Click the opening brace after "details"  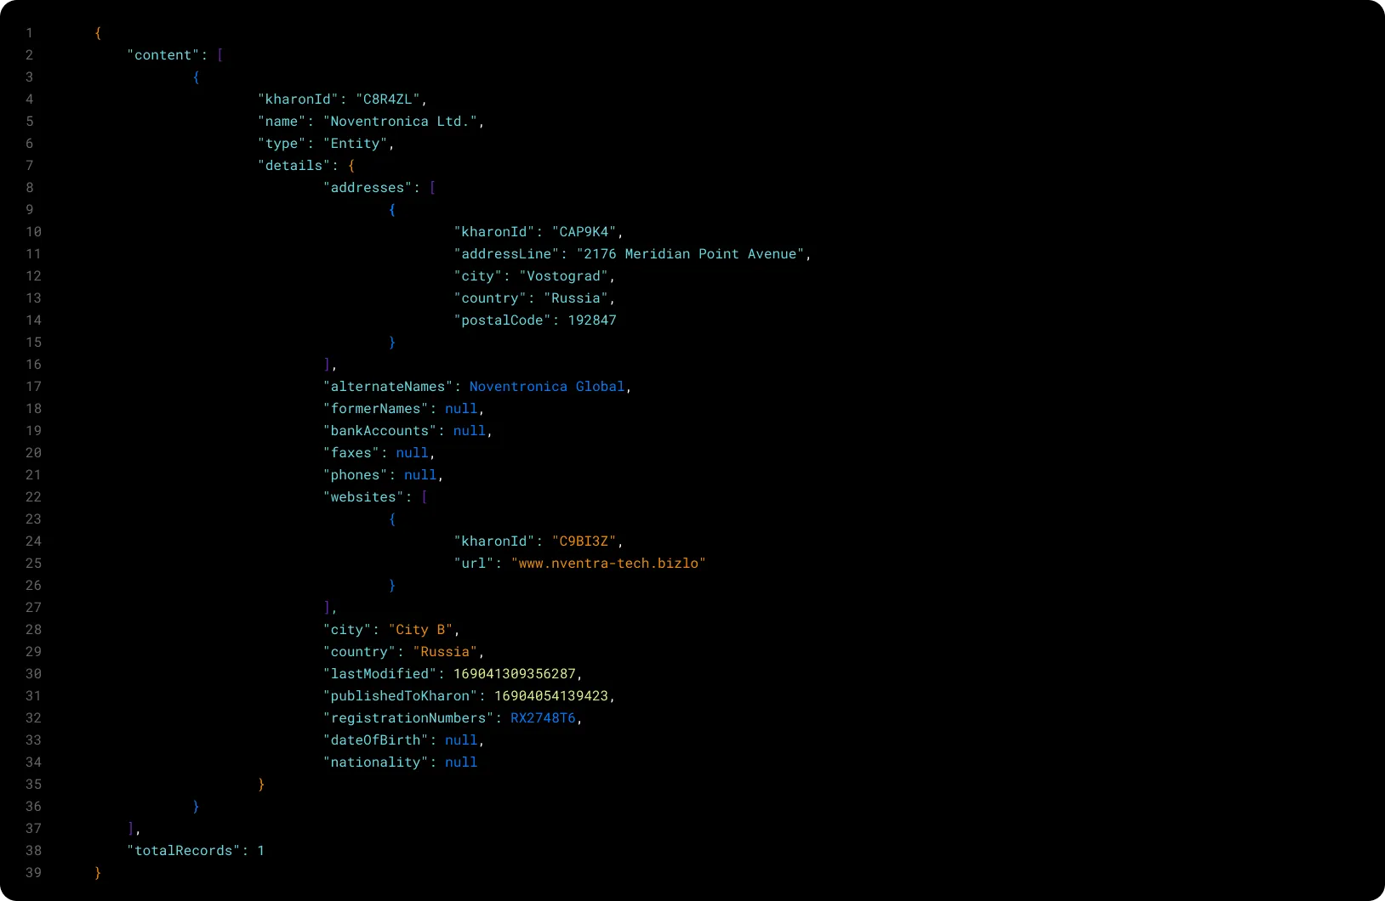pos(351,166)
